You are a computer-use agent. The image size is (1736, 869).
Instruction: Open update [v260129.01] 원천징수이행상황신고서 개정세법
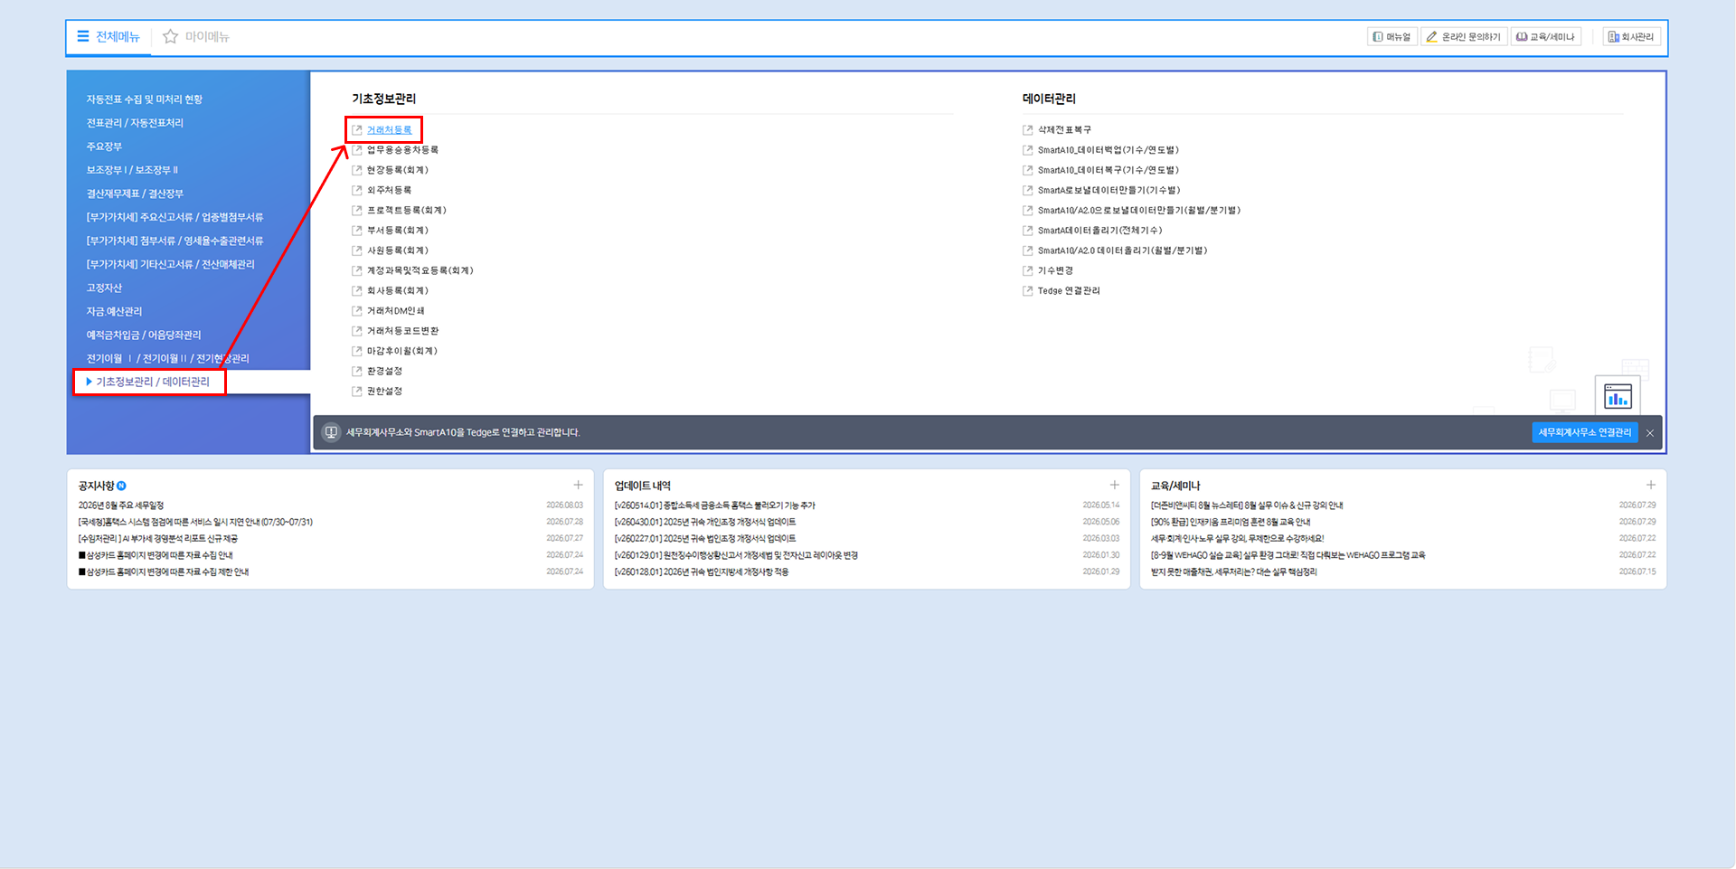[x=736, y=555]
